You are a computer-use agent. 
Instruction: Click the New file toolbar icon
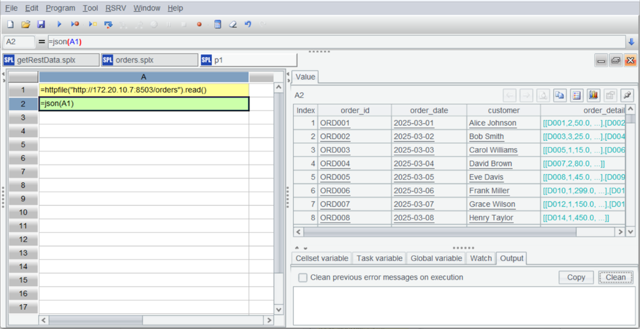[11, 24]
